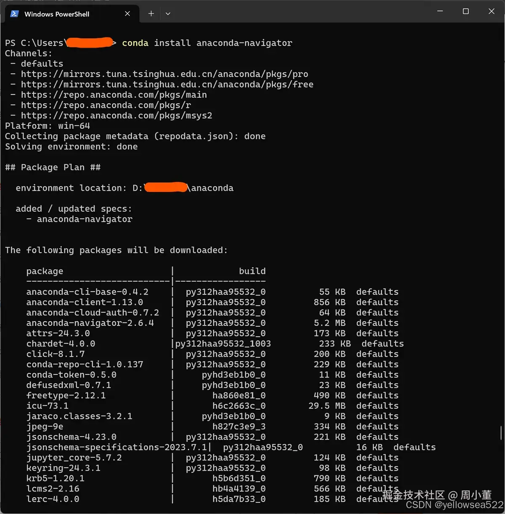The image size is (505, 514).
Task: Click 'jpeg-9e' package name
Action: 45,426
